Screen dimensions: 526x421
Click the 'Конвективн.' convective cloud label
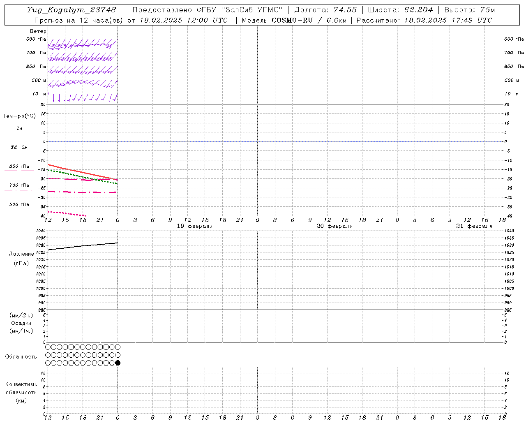pos(21,384)
